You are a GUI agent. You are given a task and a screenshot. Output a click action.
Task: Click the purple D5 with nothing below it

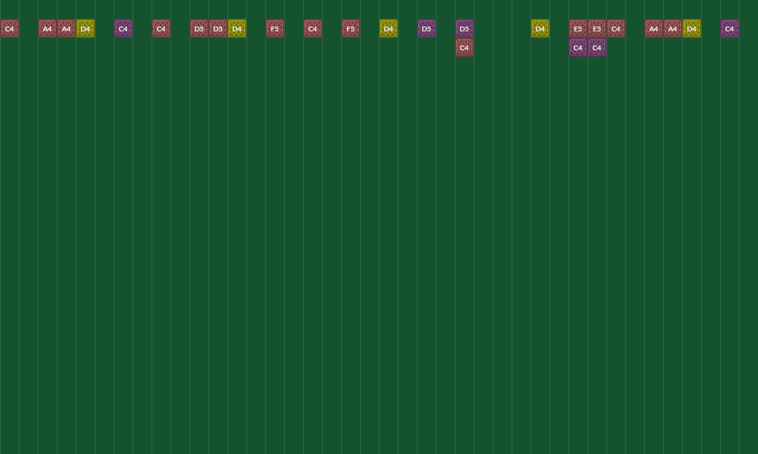tap(426, 28)
